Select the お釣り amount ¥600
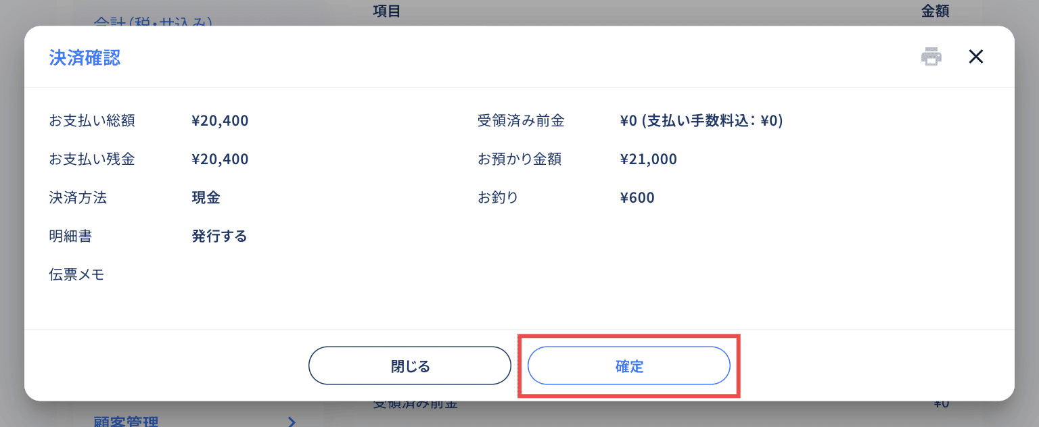The width and height of the screenshot is (1039, 427). [637, 197]
